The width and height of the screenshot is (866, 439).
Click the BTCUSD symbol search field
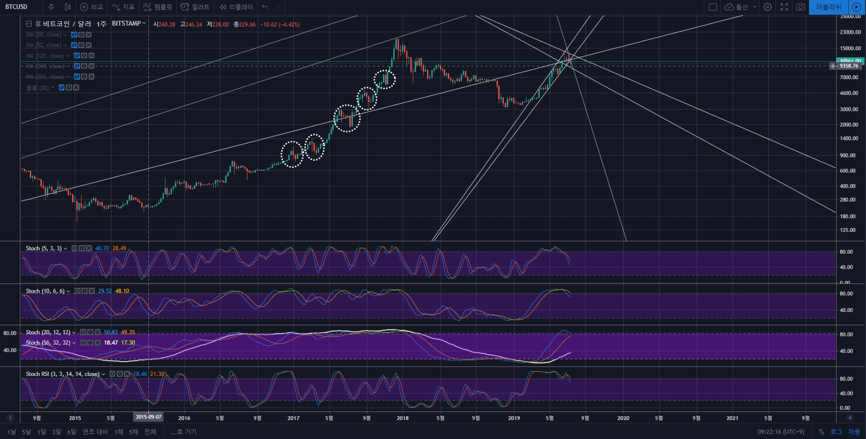coord(19,7)
